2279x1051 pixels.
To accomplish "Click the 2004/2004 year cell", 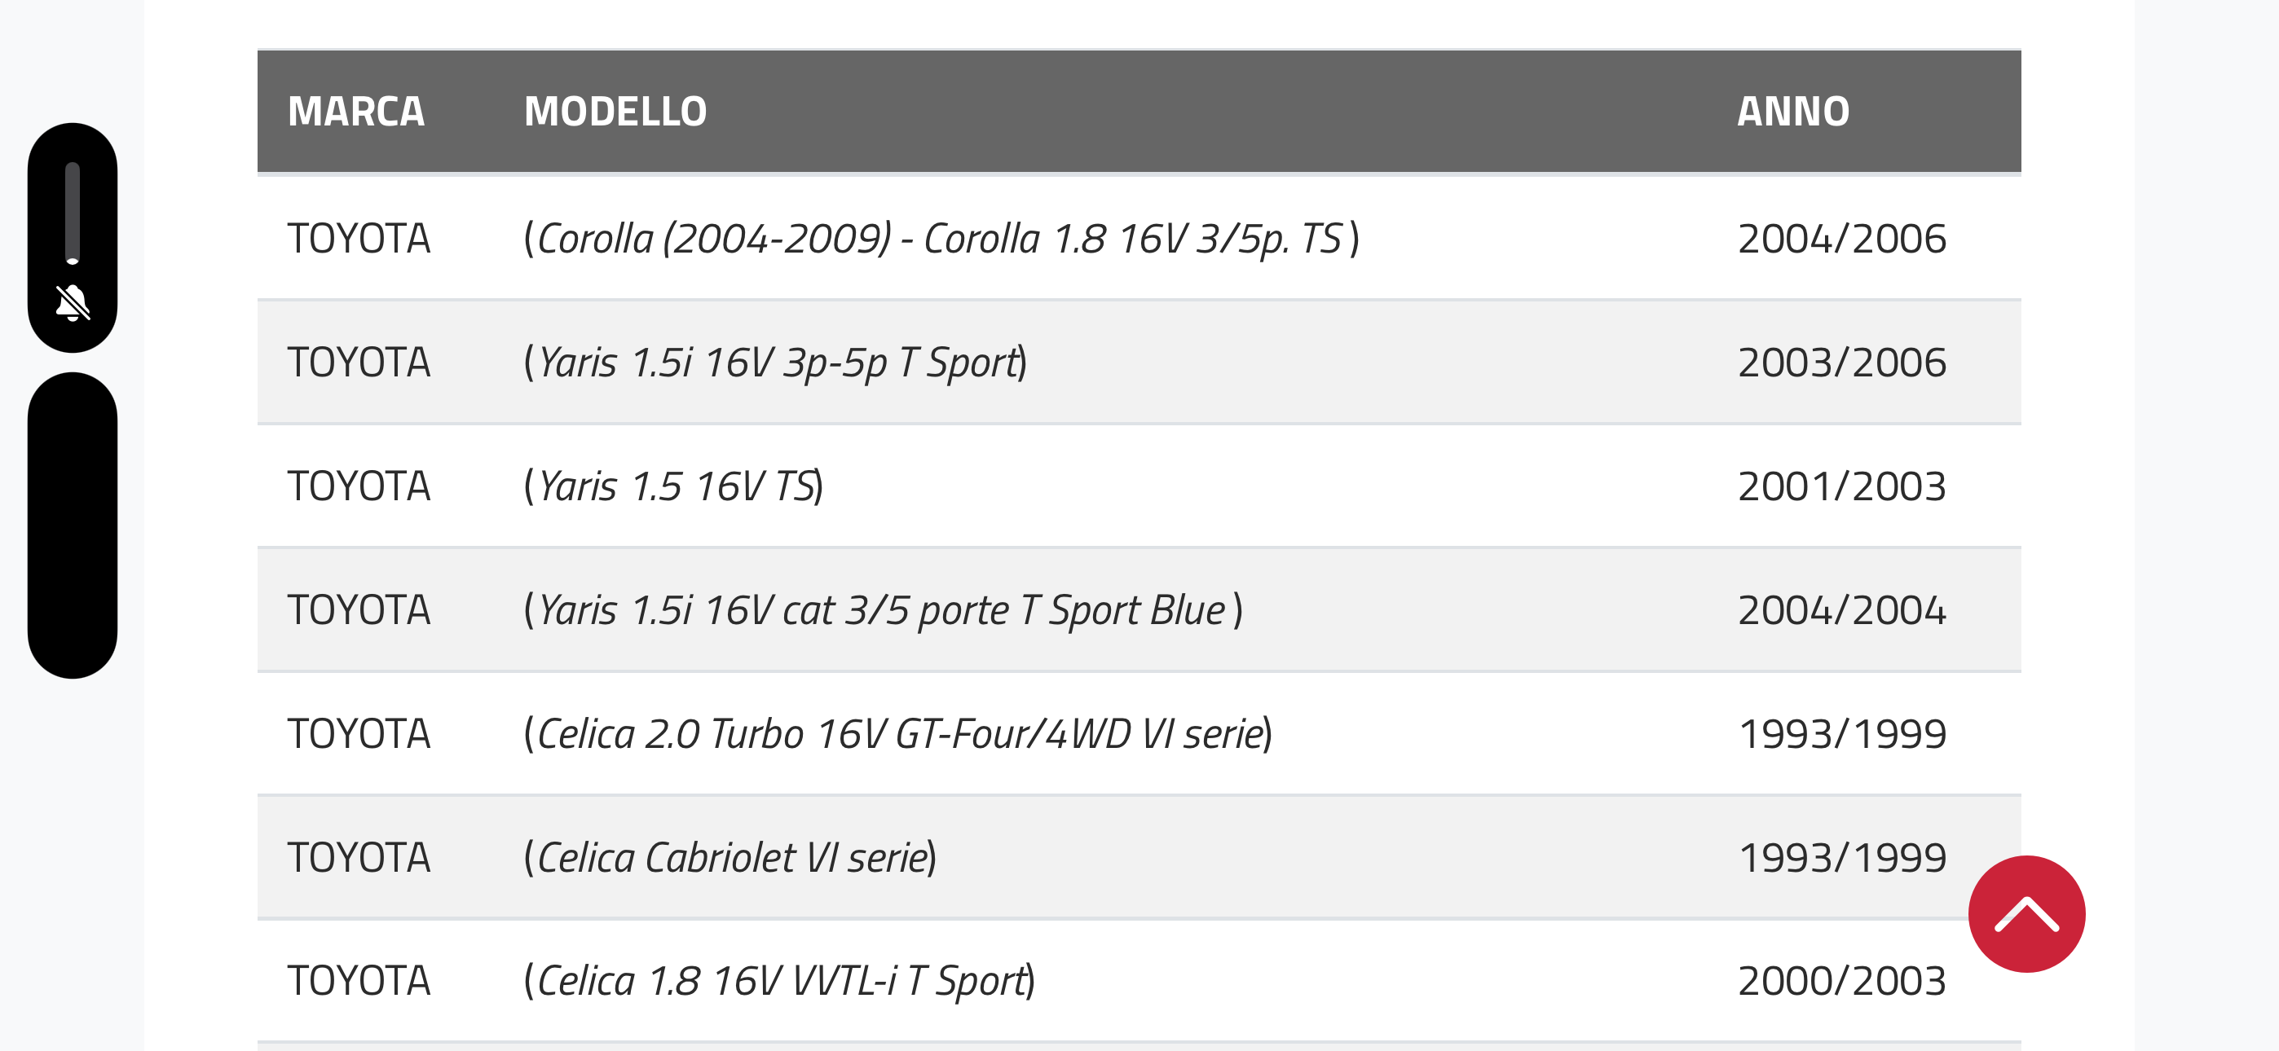I will (x=1842, y=610).
